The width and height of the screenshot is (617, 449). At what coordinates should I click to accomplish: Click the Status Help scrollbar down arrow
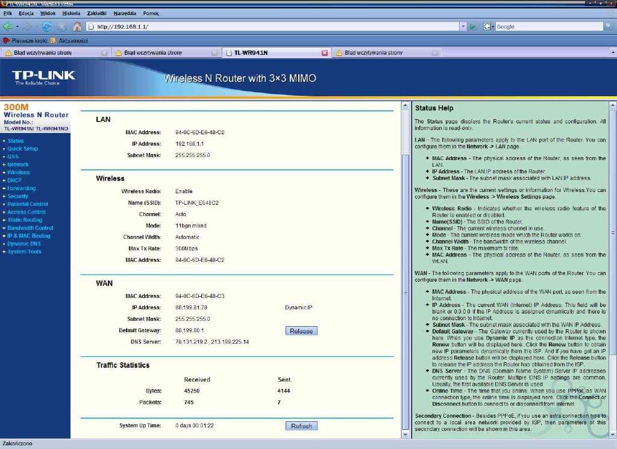coord(613,435)
